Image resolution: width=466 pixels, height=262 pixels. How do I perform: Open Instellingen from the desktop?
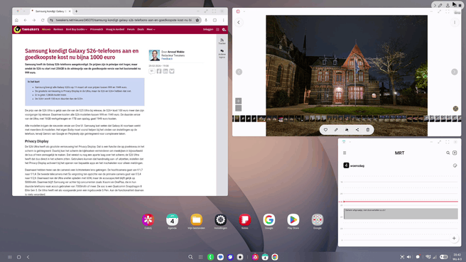(x=220, y=222)
